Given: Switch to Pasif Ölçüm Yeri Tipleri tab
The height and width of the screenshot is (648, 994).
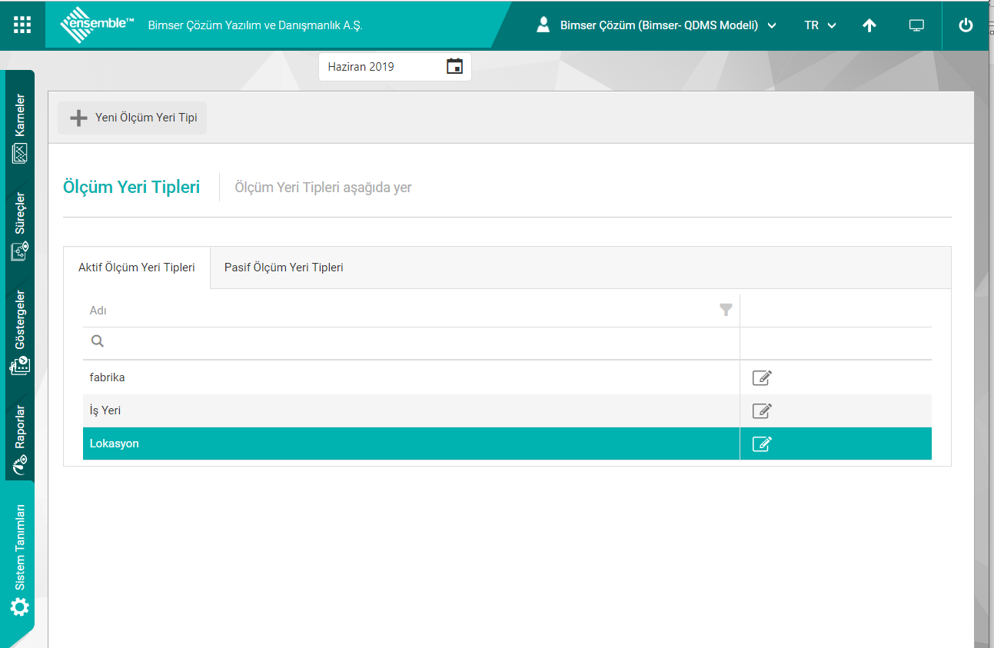Looking at the screenshot, I should click(x=284, y=268).
